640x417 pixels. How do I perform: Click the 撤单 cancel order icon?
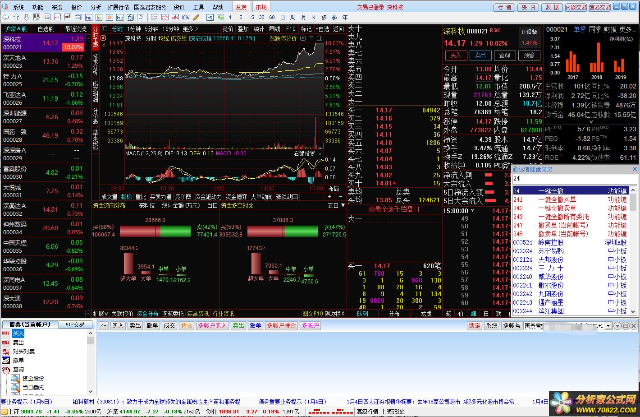point(6,361)
